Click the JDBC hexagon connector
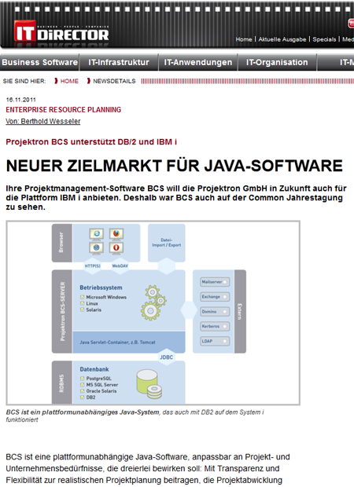This screenshot has height=487, width=354. 167,357
